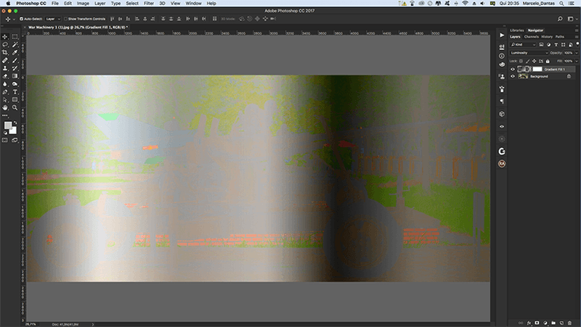This screenshot has width=581, height=327.
Task: Create a new group folder icon
Action: pyautogui.click(x=553, y=323)
